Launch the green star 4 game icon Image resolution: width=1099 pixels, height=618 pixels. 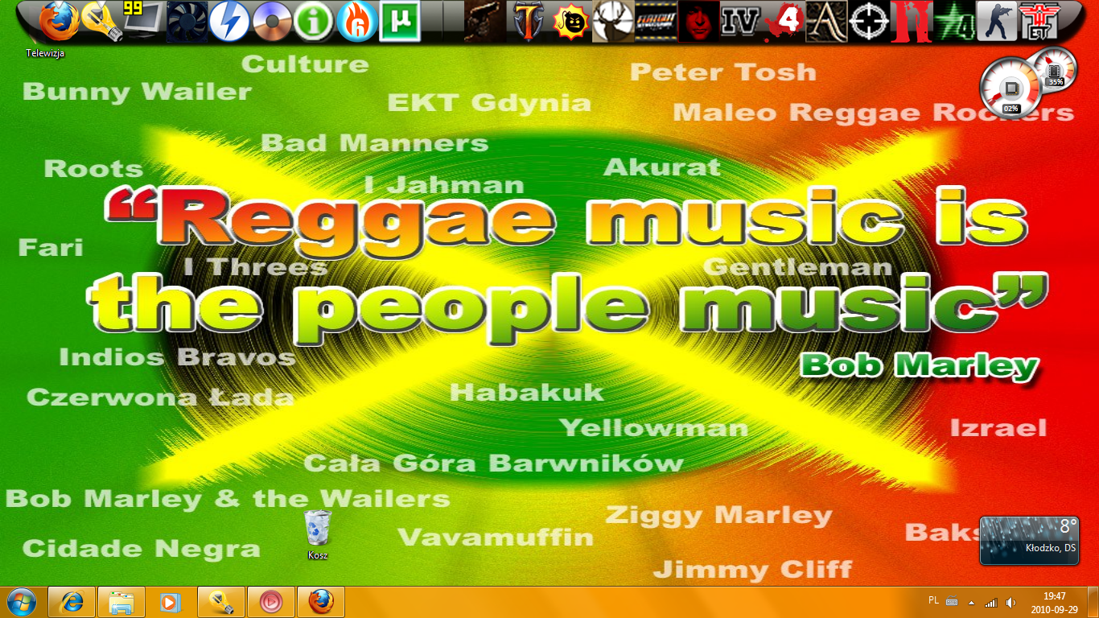[953, 22]
